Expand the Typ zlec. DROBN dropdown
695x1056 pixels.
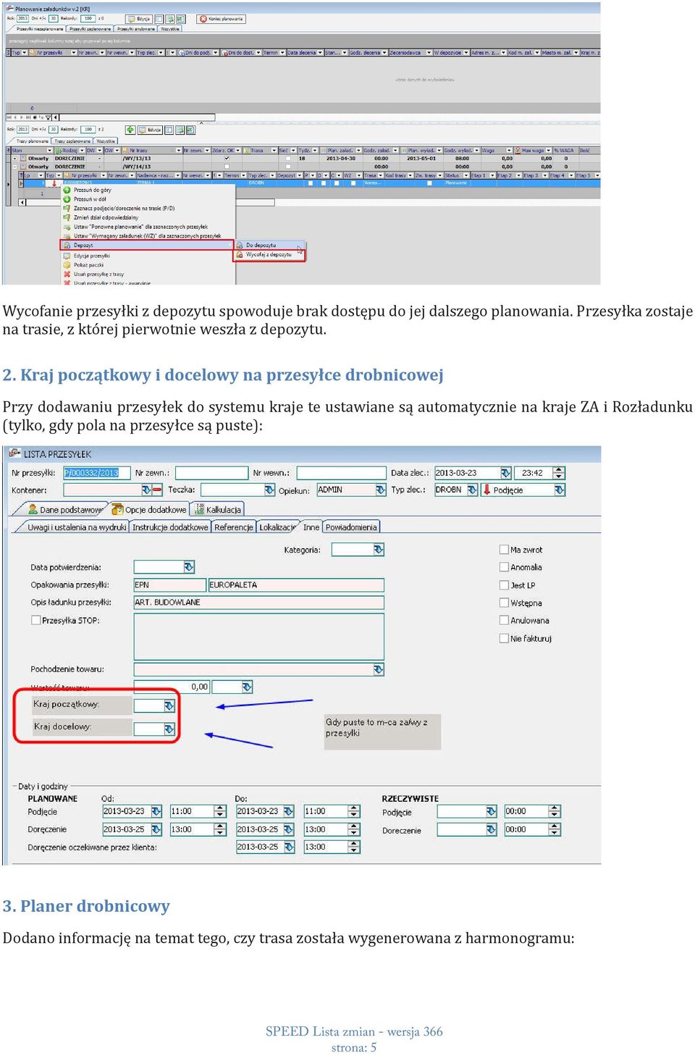pyautogui.click(x=472, y=490)
